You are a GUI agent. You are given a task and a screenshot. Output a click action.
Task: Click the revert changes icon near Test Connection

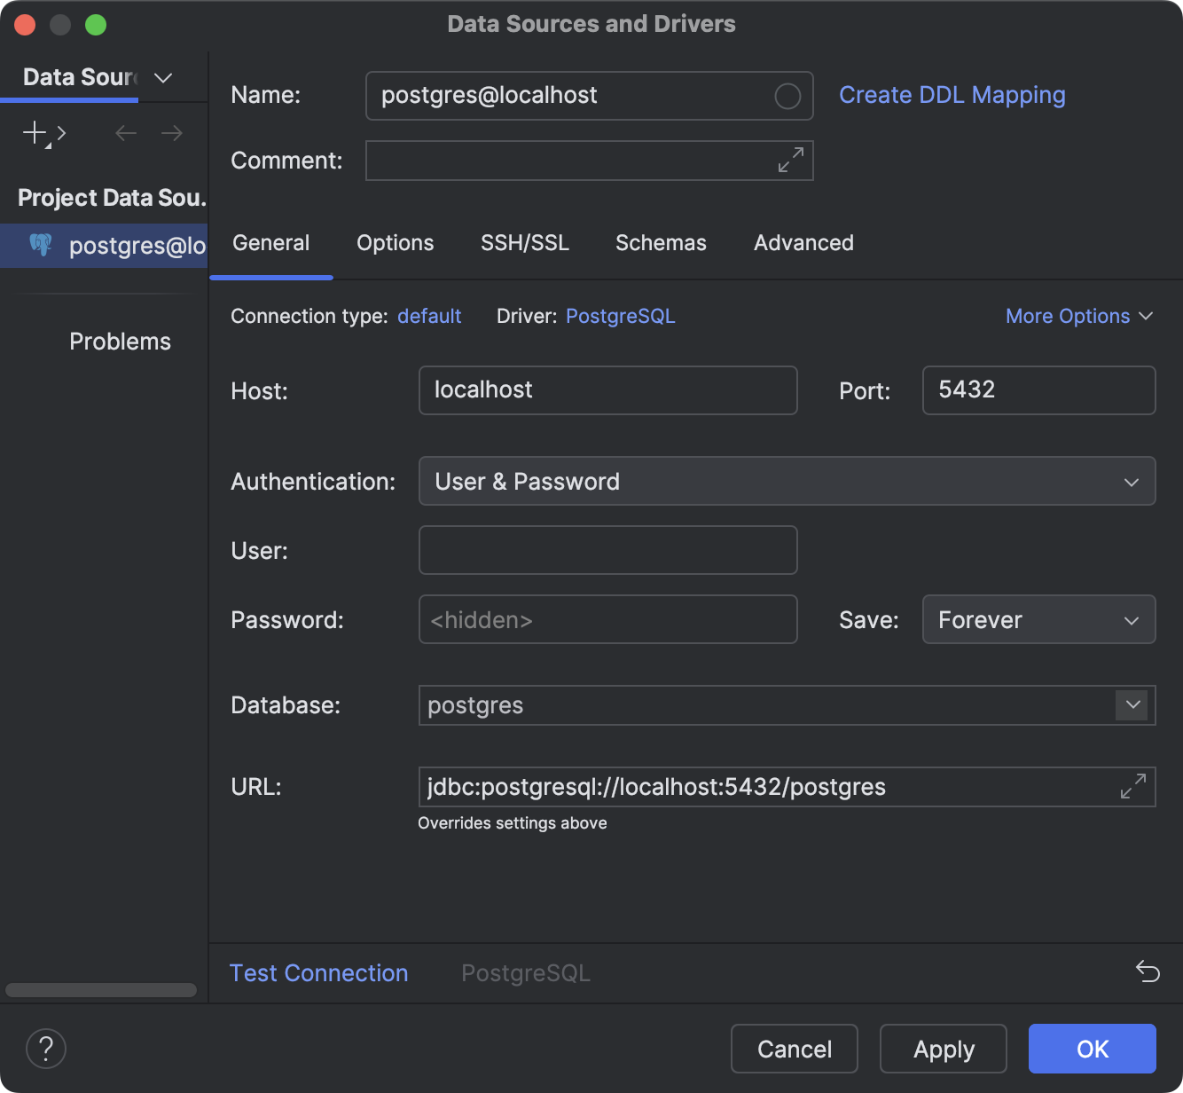[1148, 972]
